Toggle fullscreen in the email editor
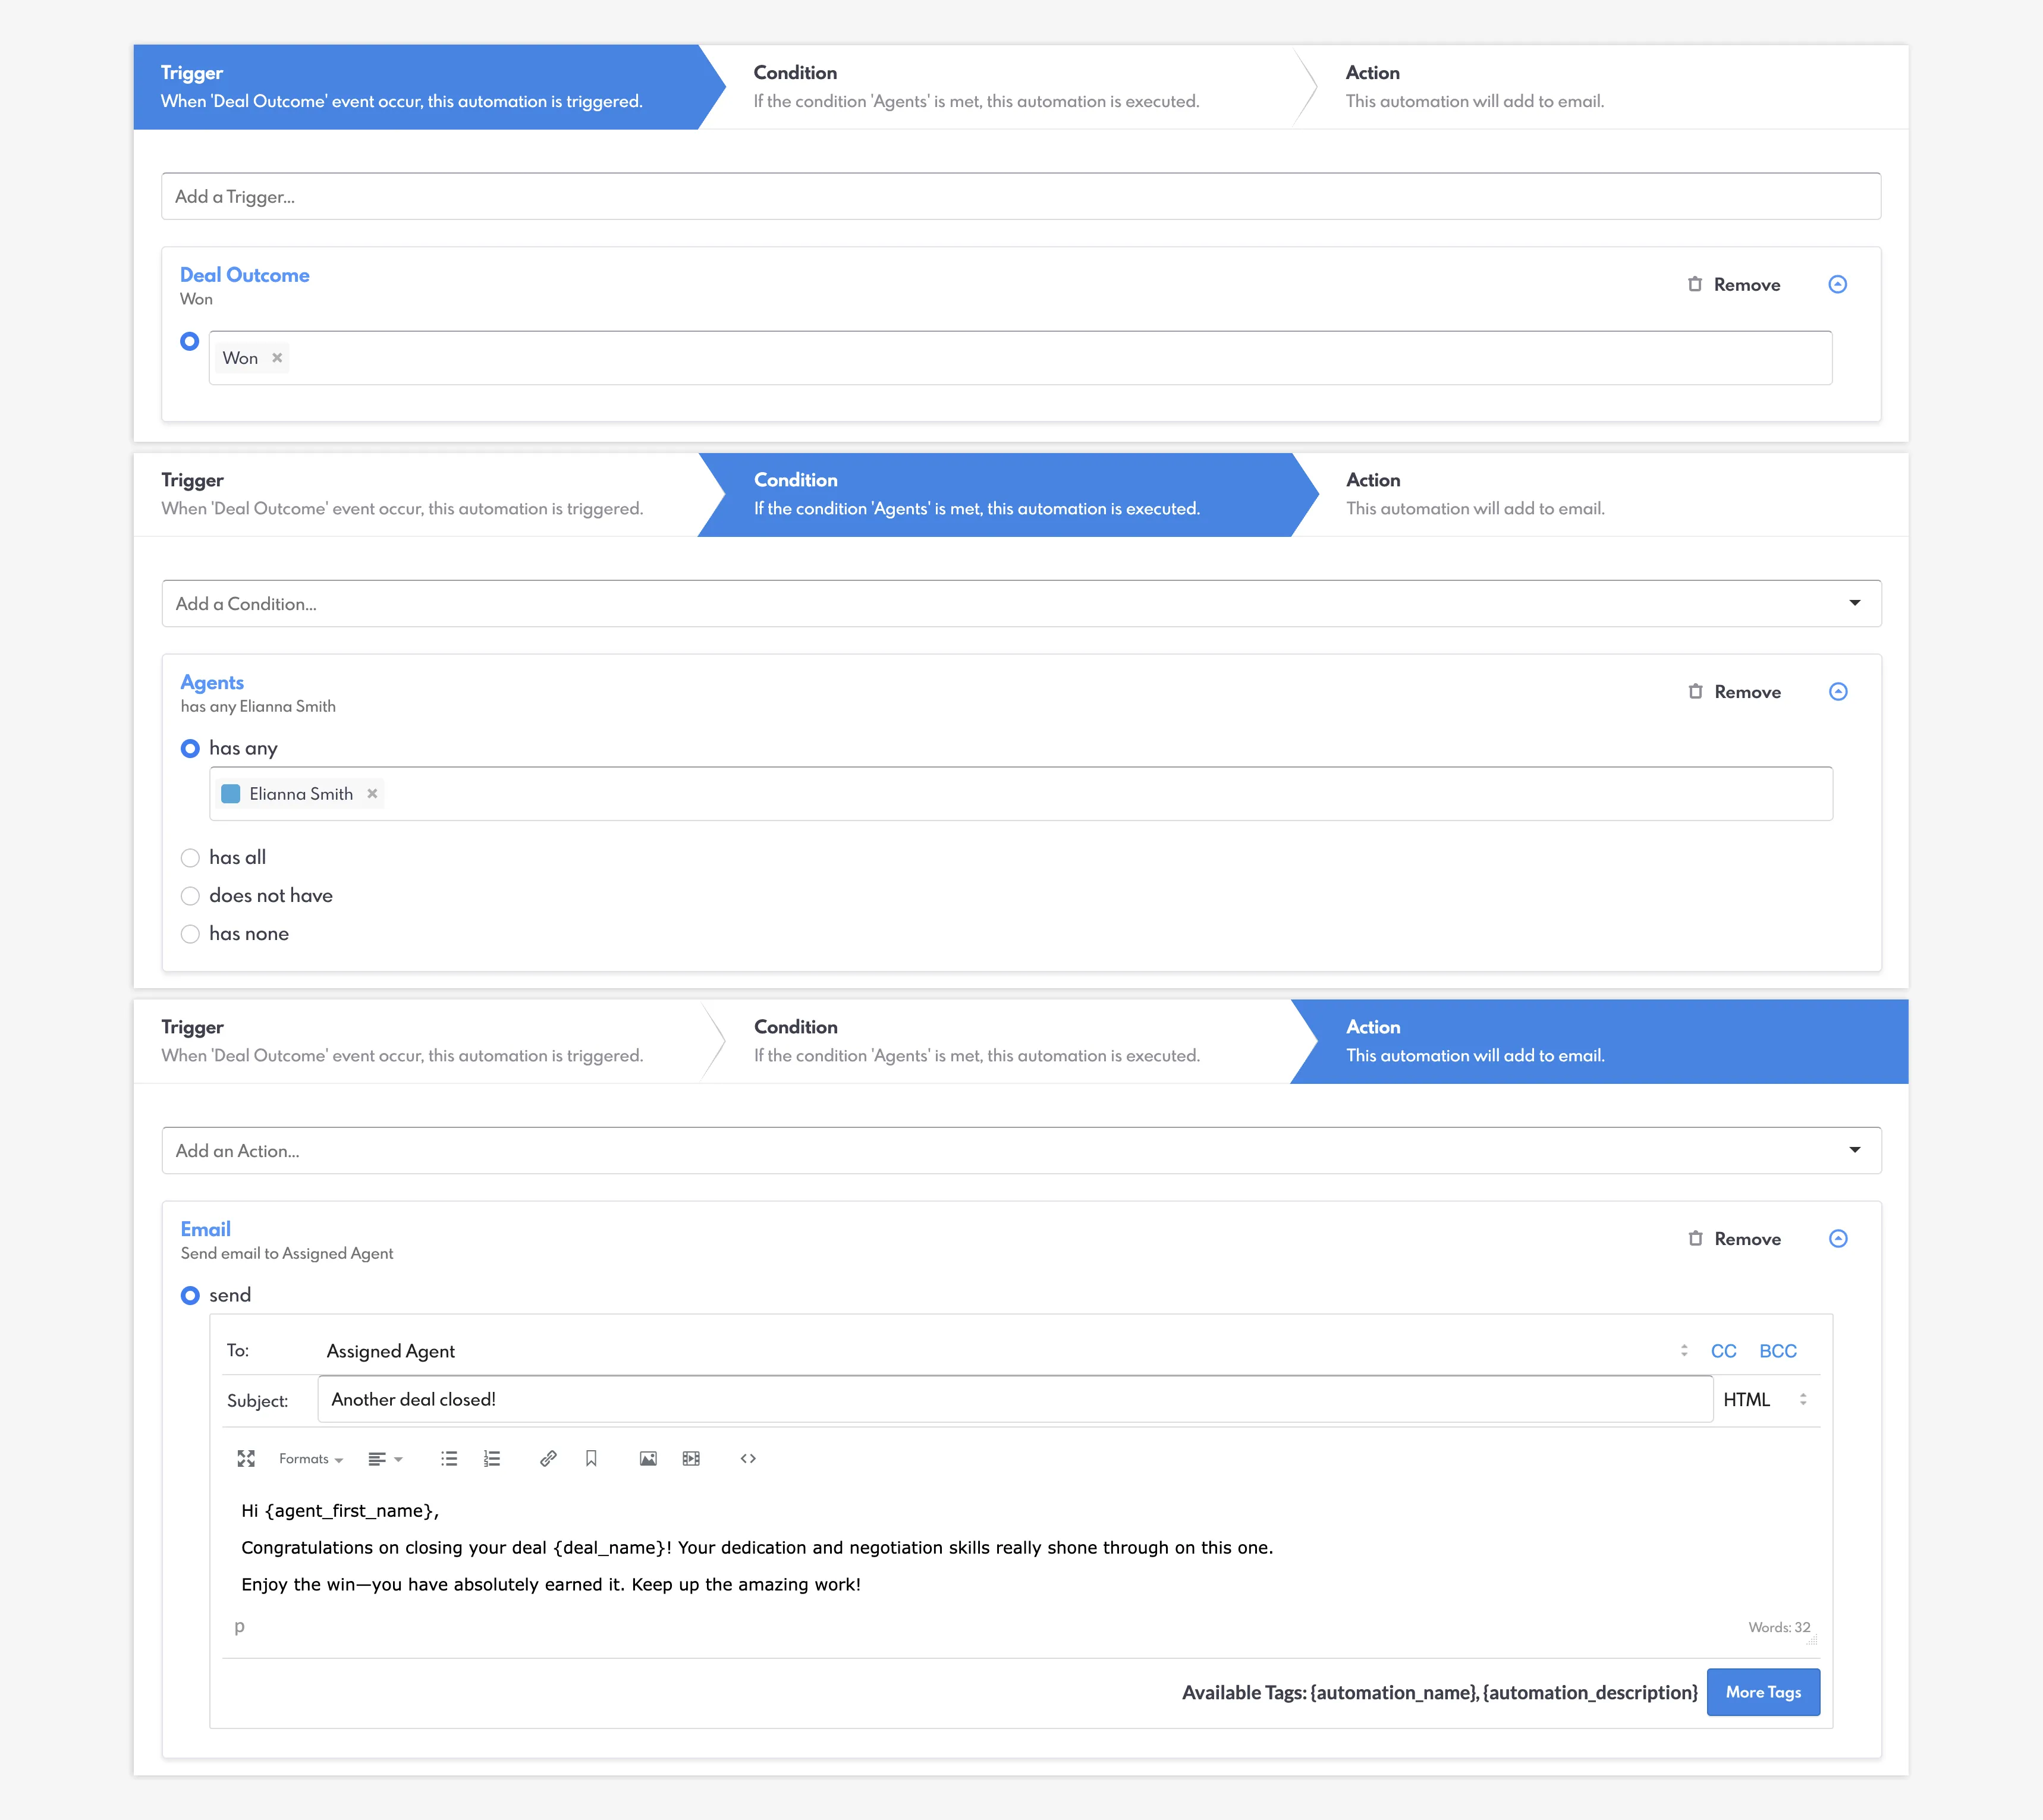 tap(246, 1459)
